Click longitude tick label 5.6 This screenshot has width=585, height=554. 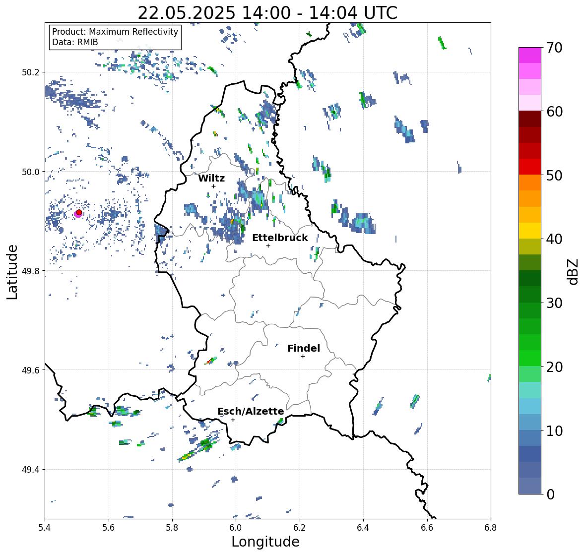click(109, 527)
